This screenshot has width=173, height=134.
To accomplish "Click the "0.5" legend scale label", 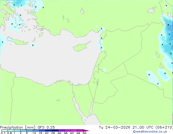I will [9, 133].
